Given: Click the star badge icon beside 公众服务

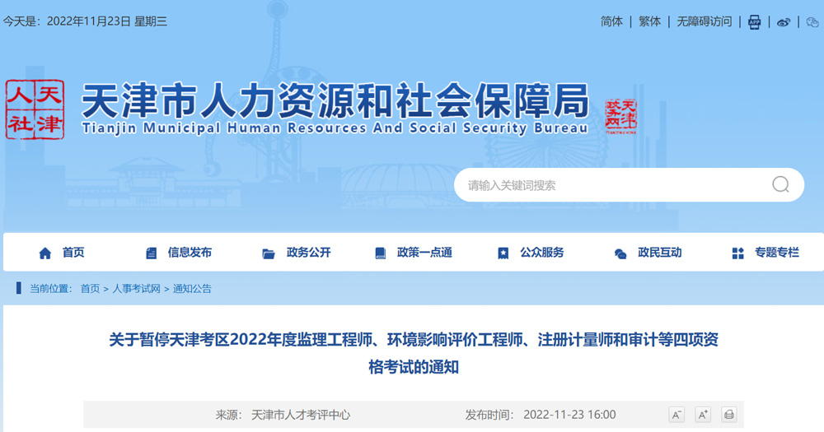Looking at the screenshot, I should (x=503, y=253).
